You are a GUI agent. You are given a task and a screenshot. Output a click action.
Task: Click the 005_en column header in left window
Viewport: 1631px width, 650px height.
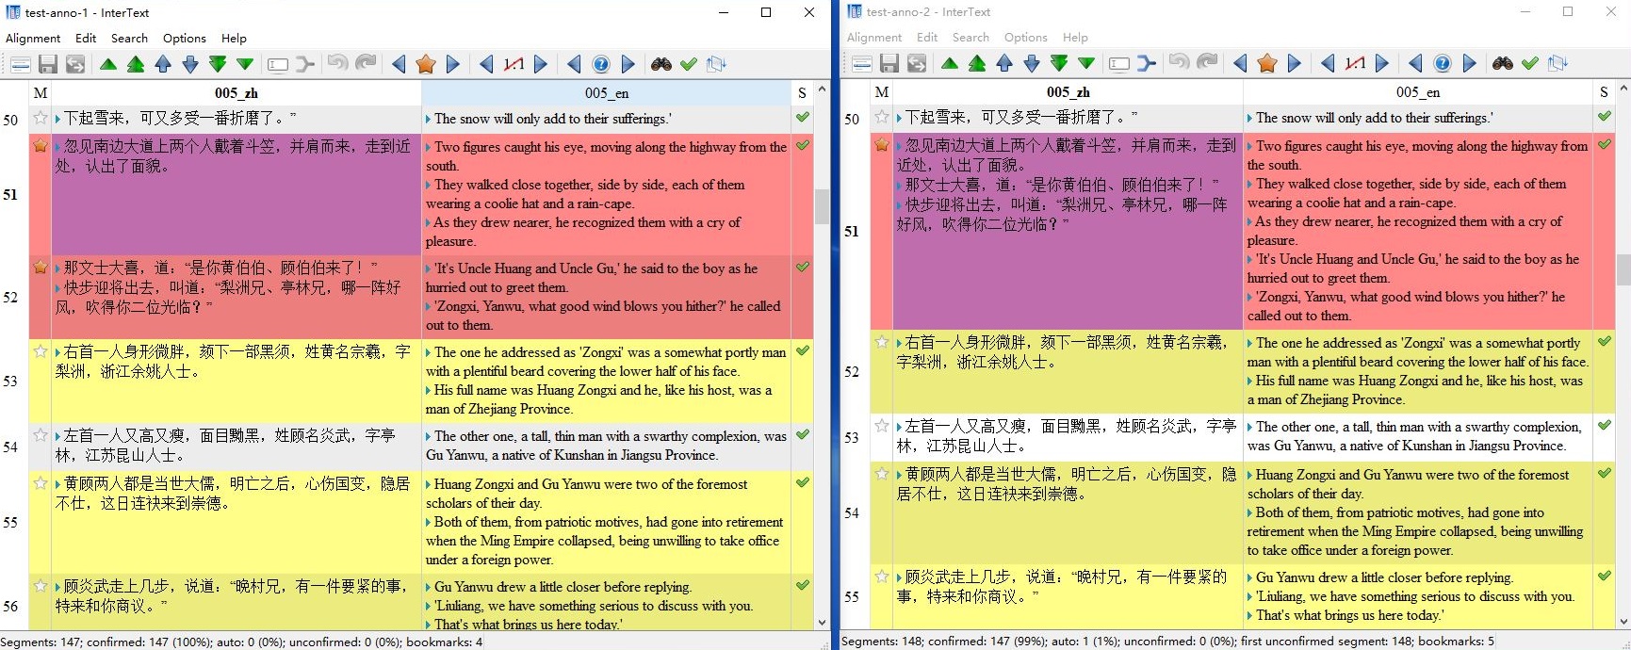click(x=606, y=92)
